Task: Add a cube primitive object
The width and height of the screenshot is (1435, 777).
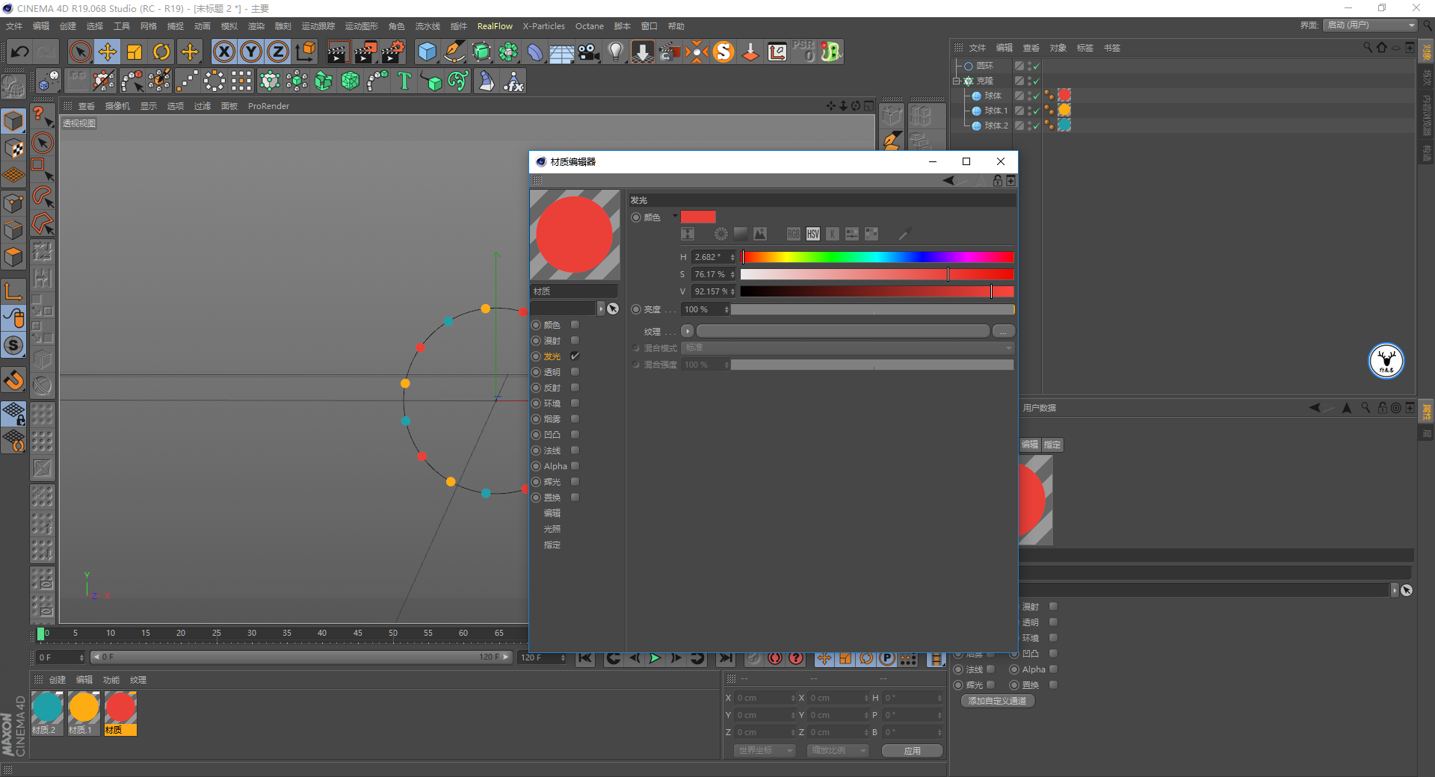Action: pos(428,52)
